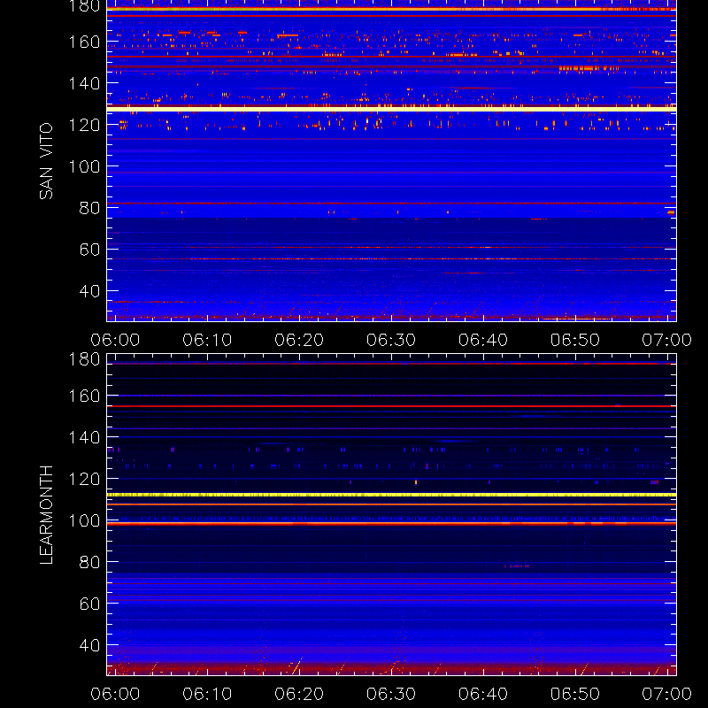Click the LEARMONTH axis label
This screenshot has height=708, width=708.
pos(46,515)
